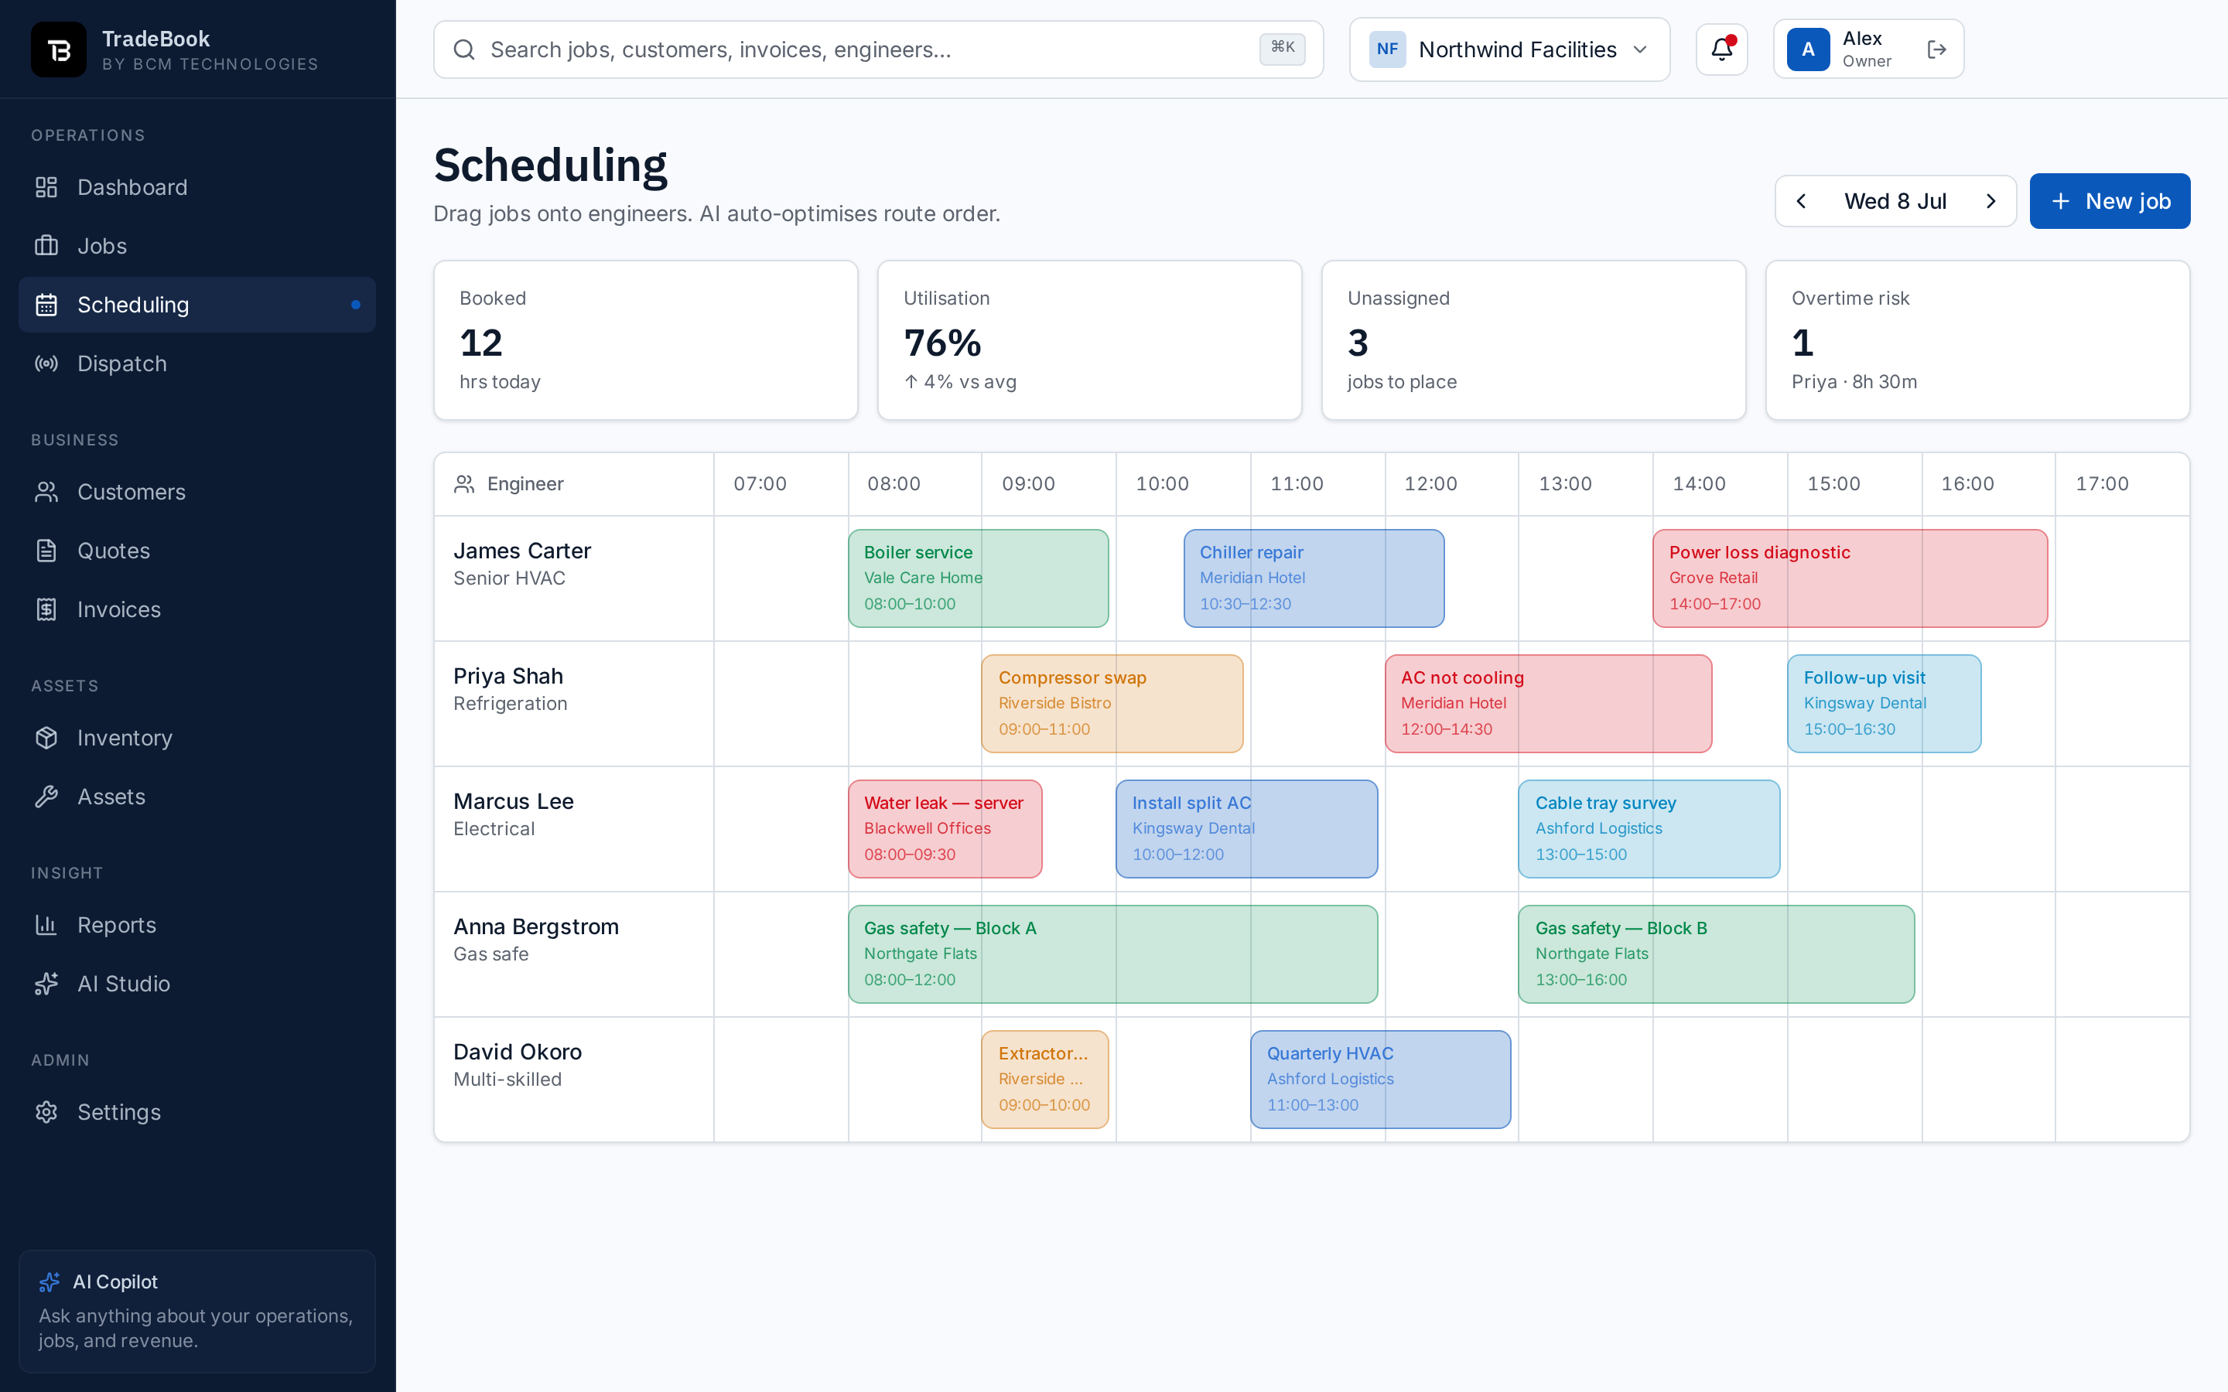This screenshot has width=2228, height=1392.
Task: Go to previous day arrow
Action: pos(1802,202)
